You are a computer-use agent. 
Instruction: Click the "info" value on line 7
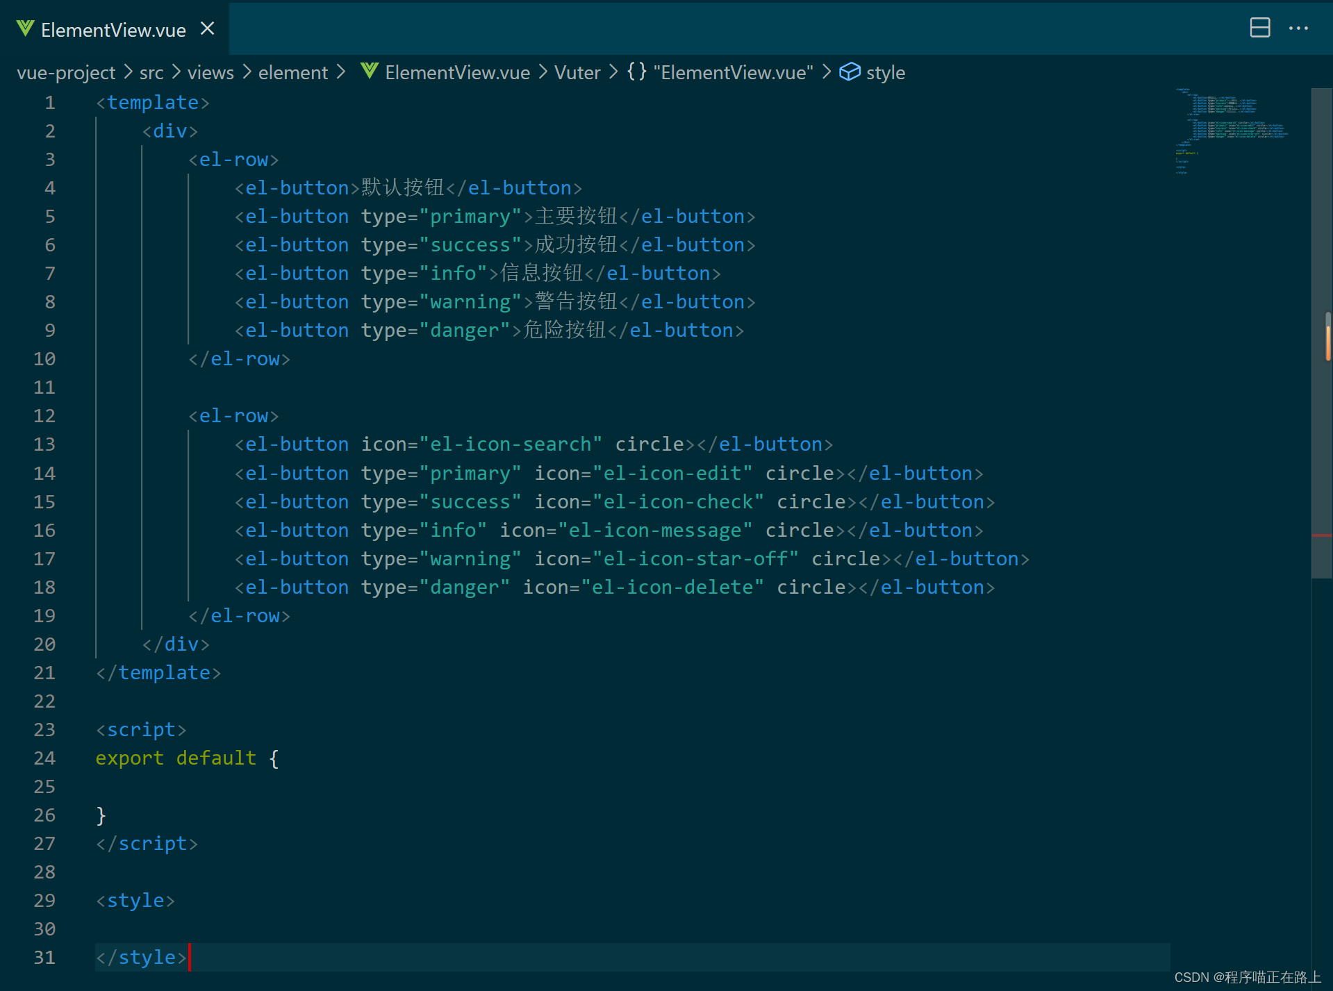[x=453, y=274]
